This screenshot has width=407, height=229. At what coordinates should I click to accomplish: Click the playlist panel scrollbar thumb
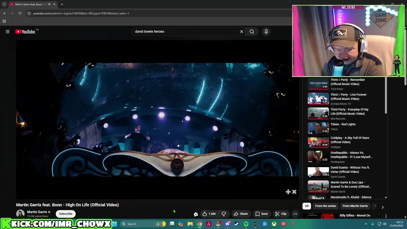386,95
